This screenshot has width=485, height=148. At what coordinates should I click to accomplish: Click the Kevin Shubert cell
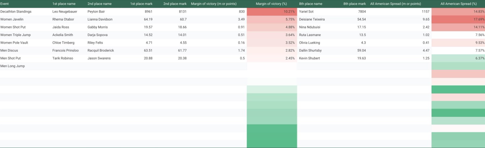click(309, 58)
